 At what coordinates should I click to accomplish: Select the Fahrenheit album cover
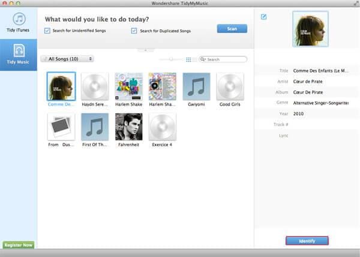128,127
